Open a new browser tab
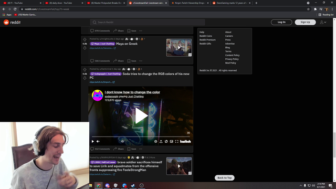The width and height of the screenshot is (336, 189). pos(256,3)
